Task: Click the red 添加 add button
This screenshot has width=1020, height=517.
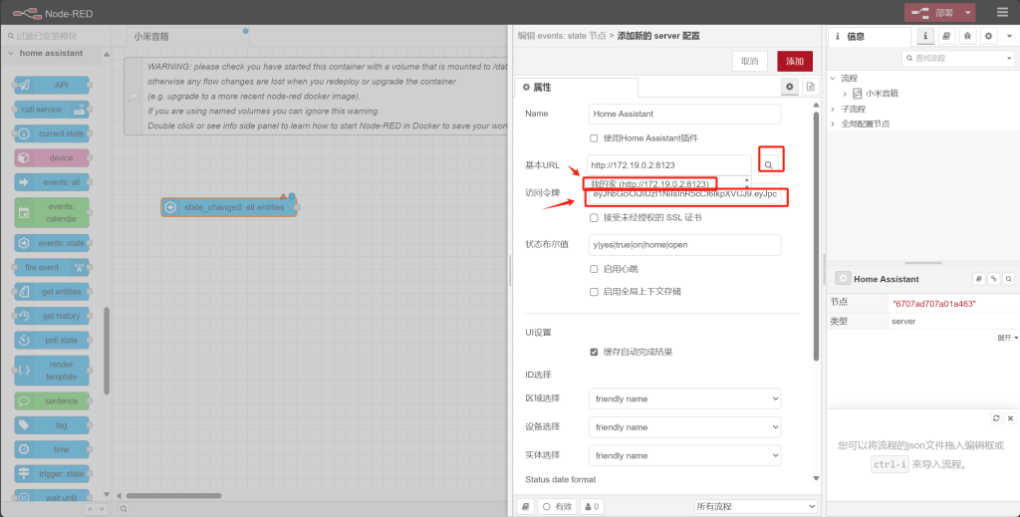Action: tap(794, 61)
